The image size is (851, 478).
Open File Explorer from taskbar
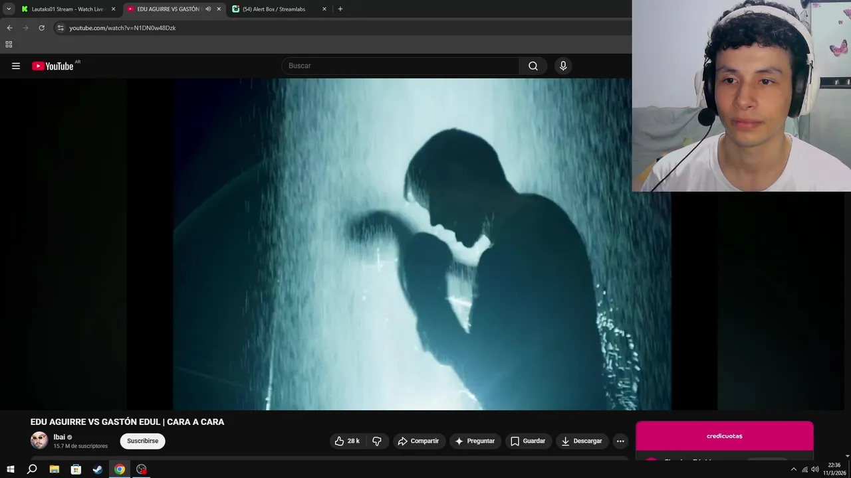click(55, 469)
